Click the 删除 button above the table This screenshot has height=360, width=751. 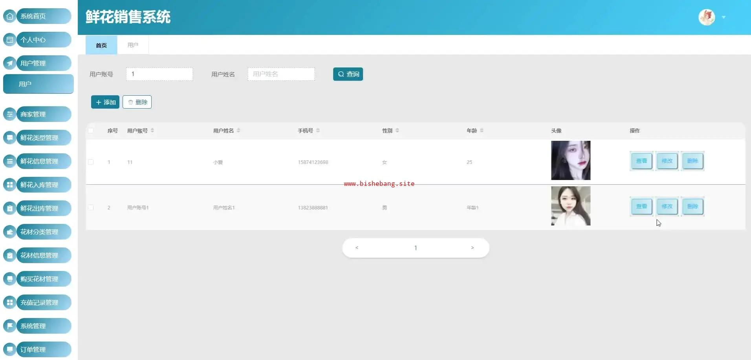pyautogui.click(x=137, y=102)
